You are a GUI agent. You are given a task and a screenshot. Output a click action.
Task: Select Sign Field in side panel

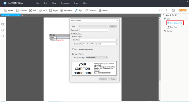click(x=172, y=27)
